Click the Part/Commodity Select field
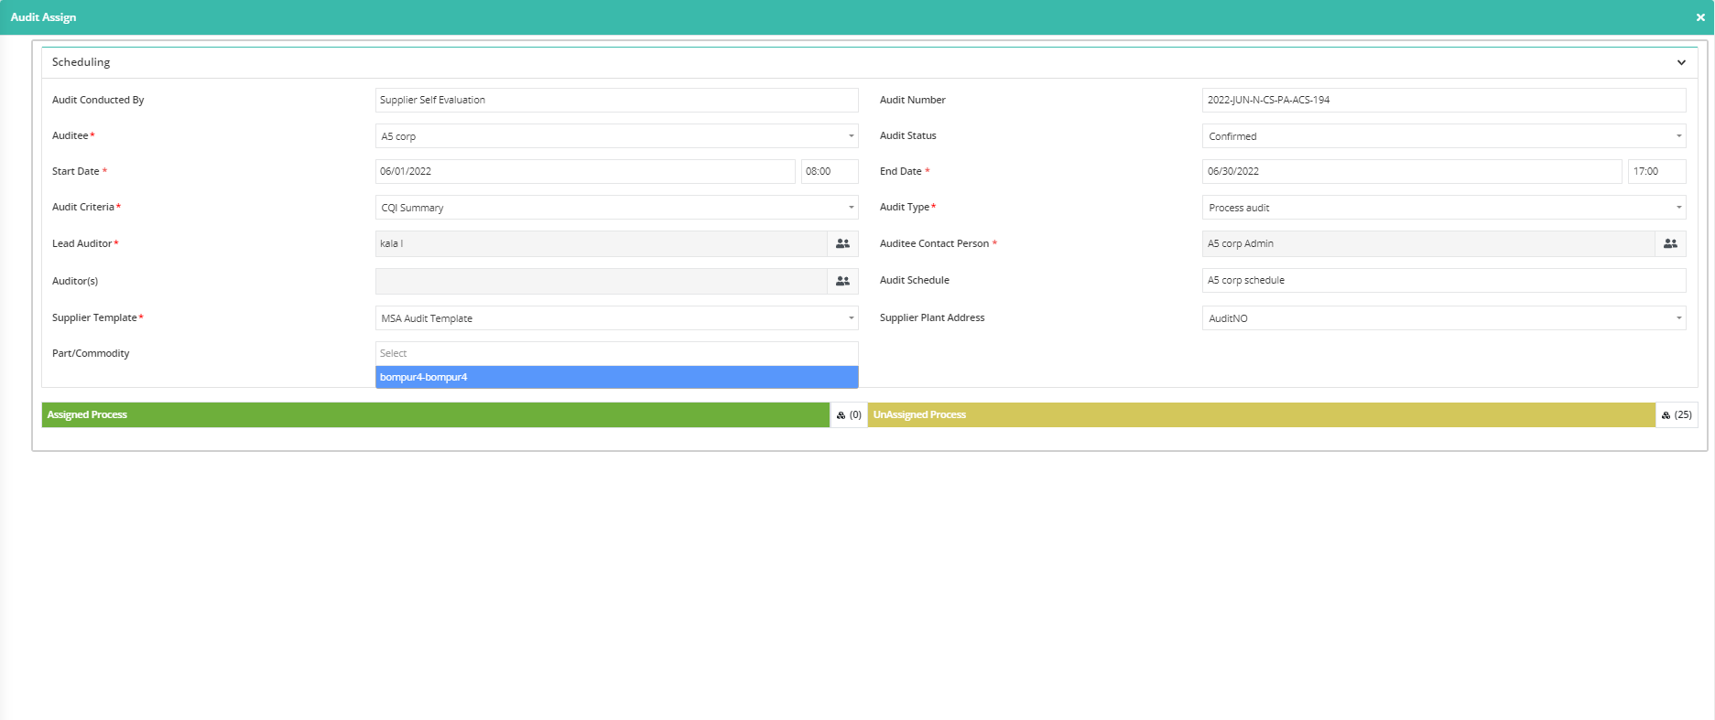1715x720 pixels. (x=616, y=353)
